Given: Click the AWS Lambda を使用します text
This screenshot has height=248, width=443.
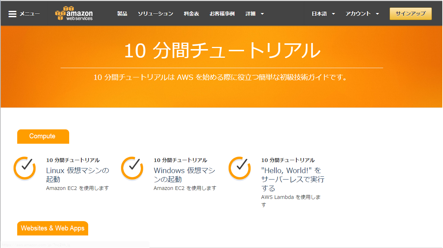Looking at the screenshot, I should pos(291,201).
